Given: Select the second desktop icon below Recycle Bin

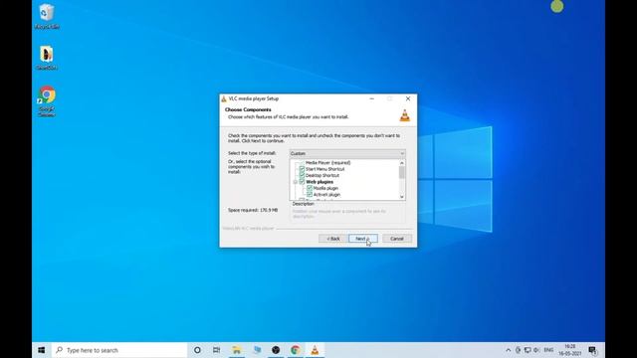Looking at the screenshot, I should point(47,58).
